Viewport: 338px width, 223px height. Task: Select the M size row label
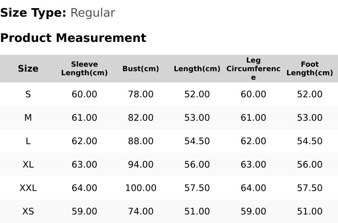click(x=28, y=118)
